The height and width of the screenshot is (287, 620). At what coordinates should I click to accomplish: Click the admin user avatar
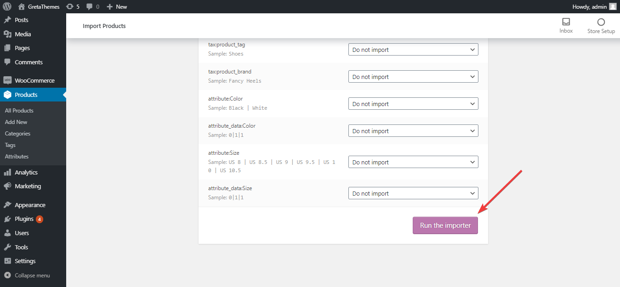click(x=613, y=6)
